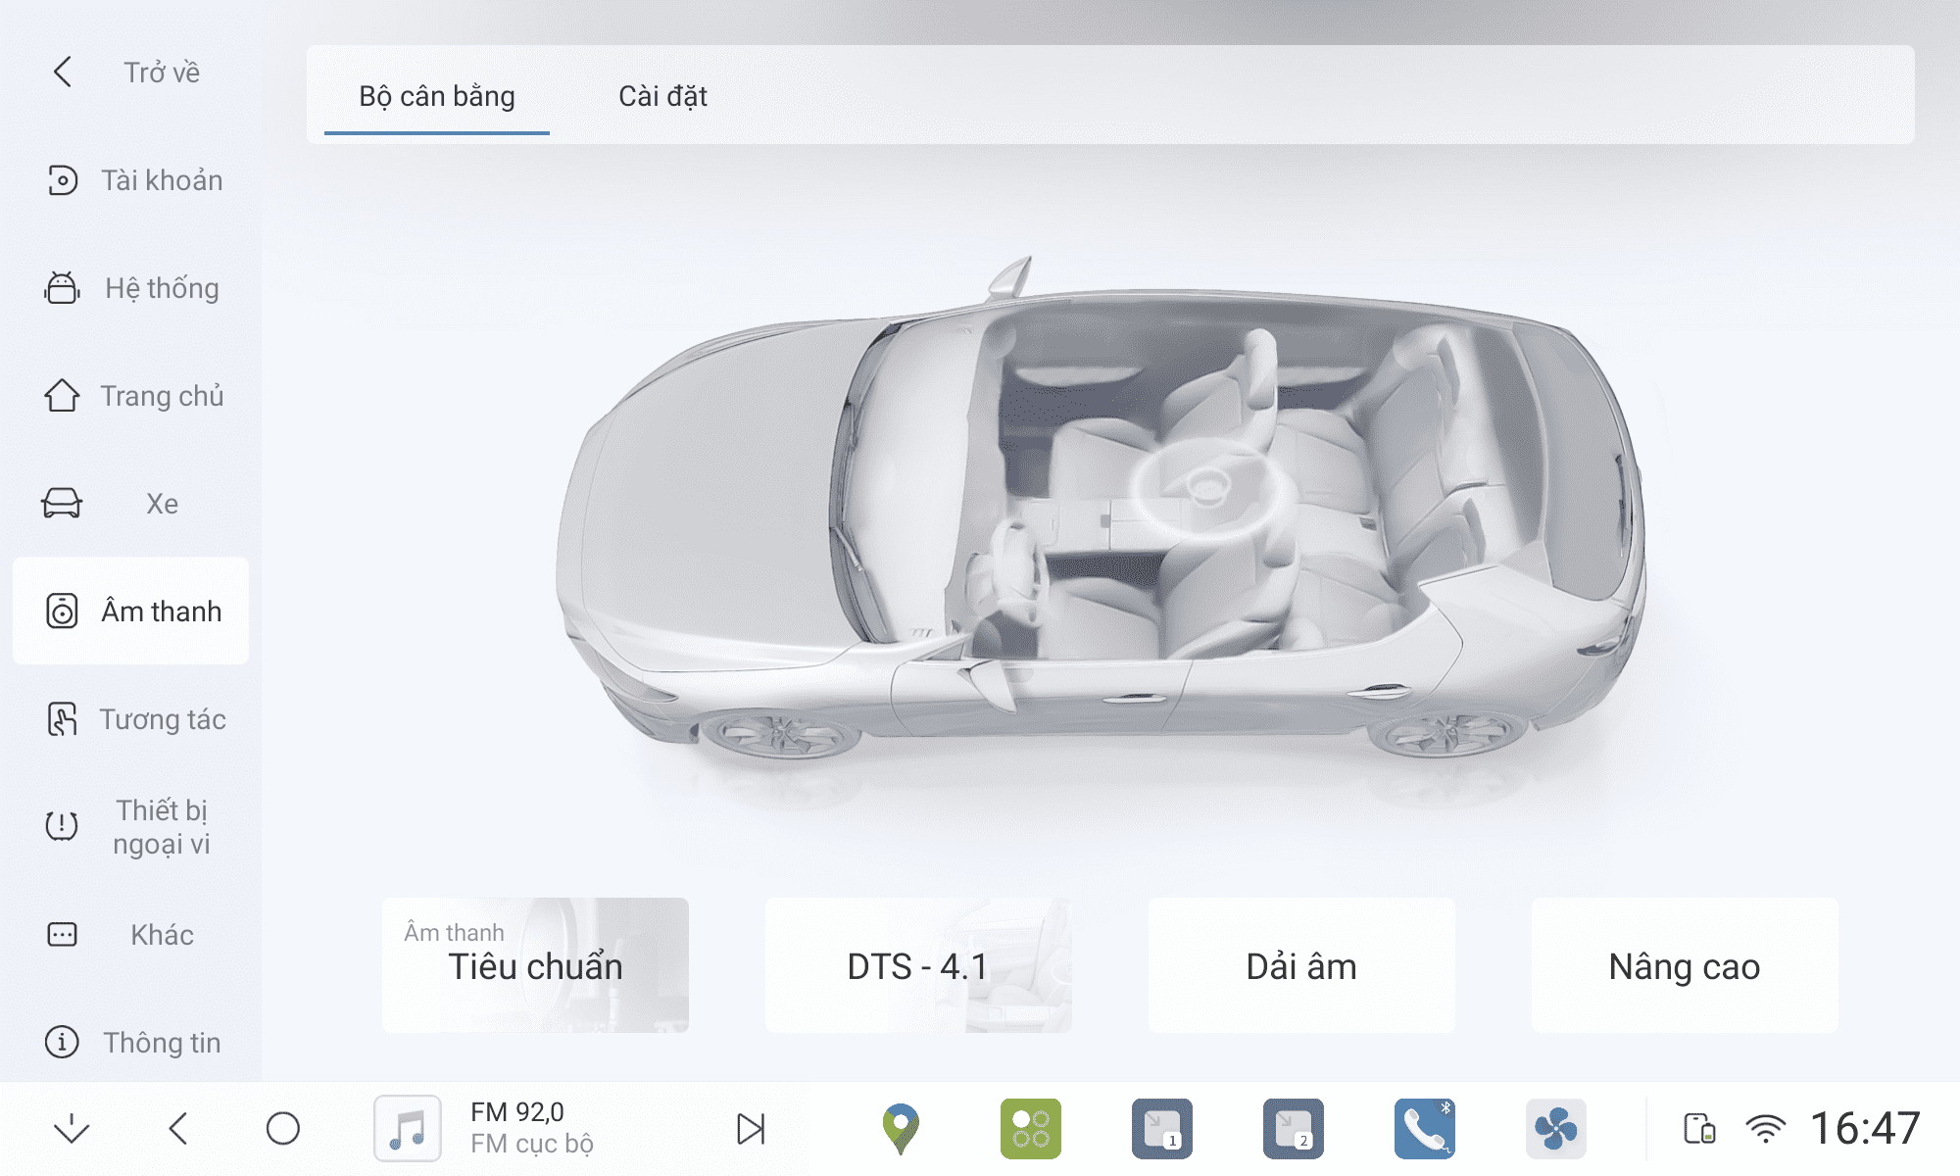The image size is (1960, 1176).
Task: Select the Bộ cân bằng tab
Action: click(x=437, y=96)
